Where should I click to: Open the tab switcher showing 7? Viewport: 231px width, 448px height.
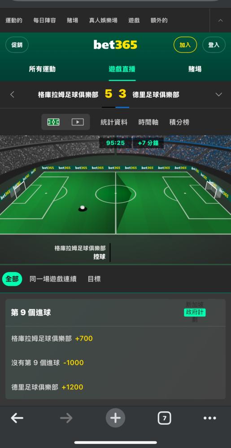[x=164, y=418]
